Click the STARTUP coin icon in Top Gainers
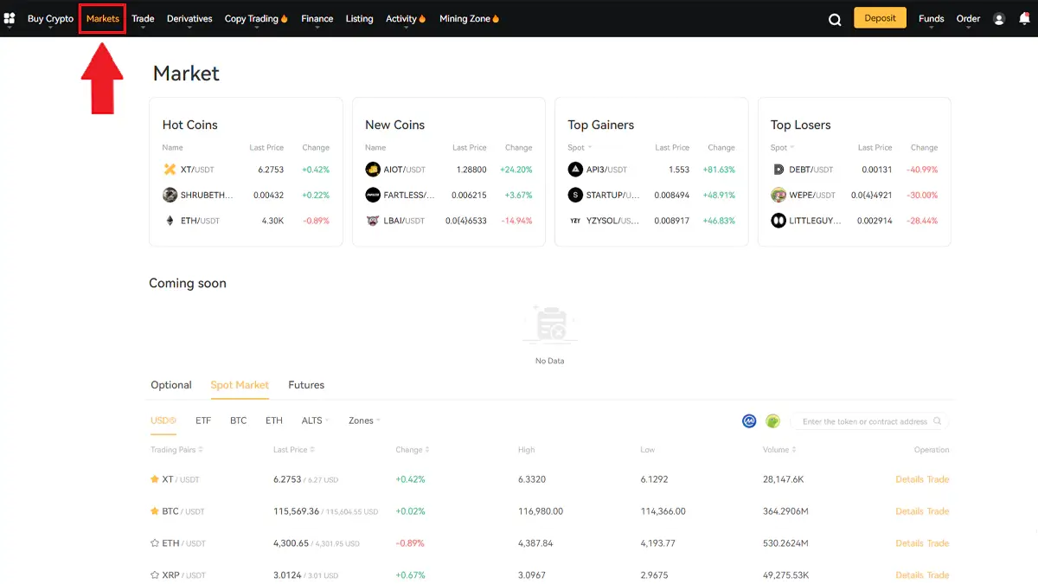The width and height of the screenshot is (1038, 584). (575, 196)
